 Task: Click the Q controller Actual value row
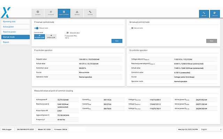(x=174, y=68)
